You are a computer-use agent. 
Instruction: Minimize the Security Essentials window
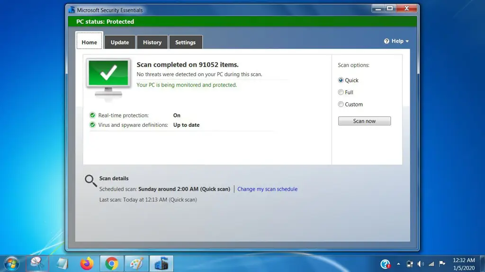[378, 9]
